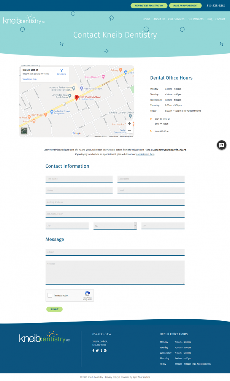Click the Google logo on map
This screenshot has width=230, height=381.
(x=76, y=133)
